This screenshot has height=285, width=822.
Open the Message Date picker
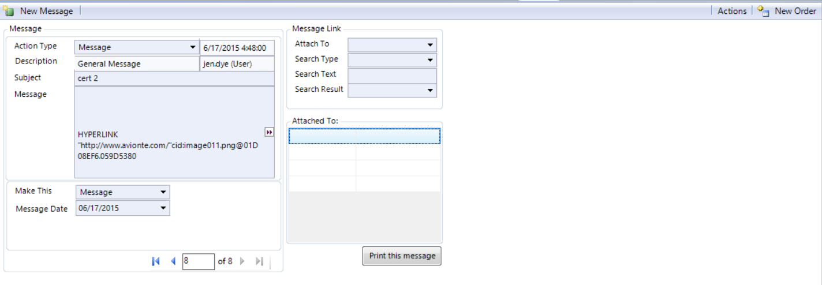point(163,208)
